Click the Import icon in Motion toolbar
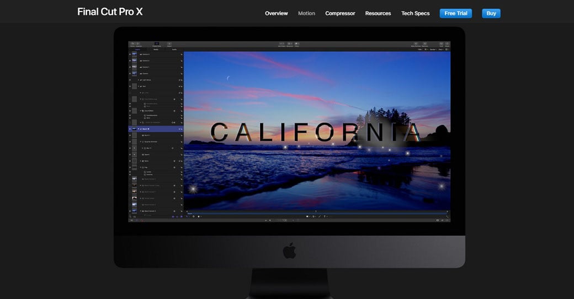Image resolution: width=574 pixels, height=299 pixels. coord(169,44)
